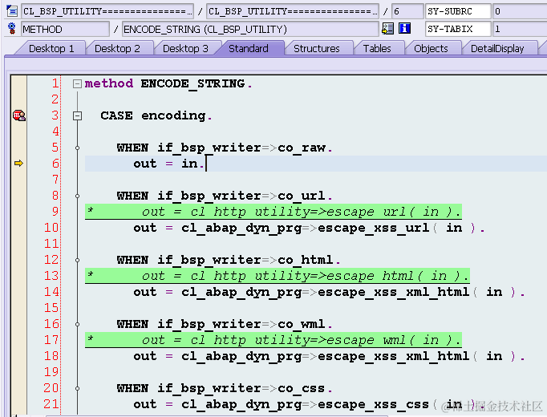Click the breakpoint icon on line 3
This screenshot has width=547, height=417.
pos(19,115)
